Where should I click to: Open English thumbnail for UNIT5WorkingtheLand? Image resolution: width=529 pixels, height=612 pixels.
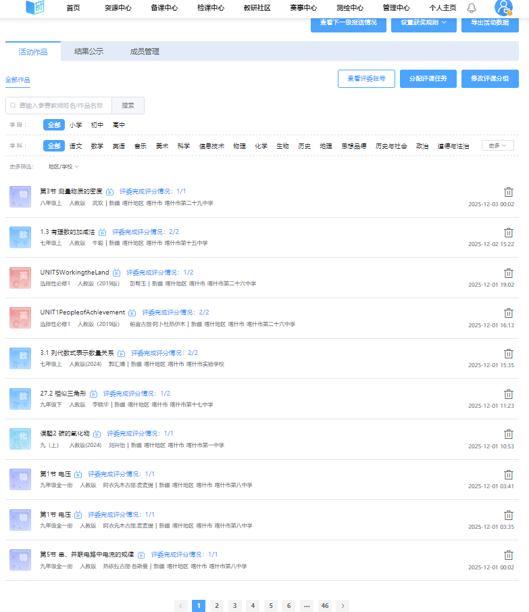pos(20,277)
